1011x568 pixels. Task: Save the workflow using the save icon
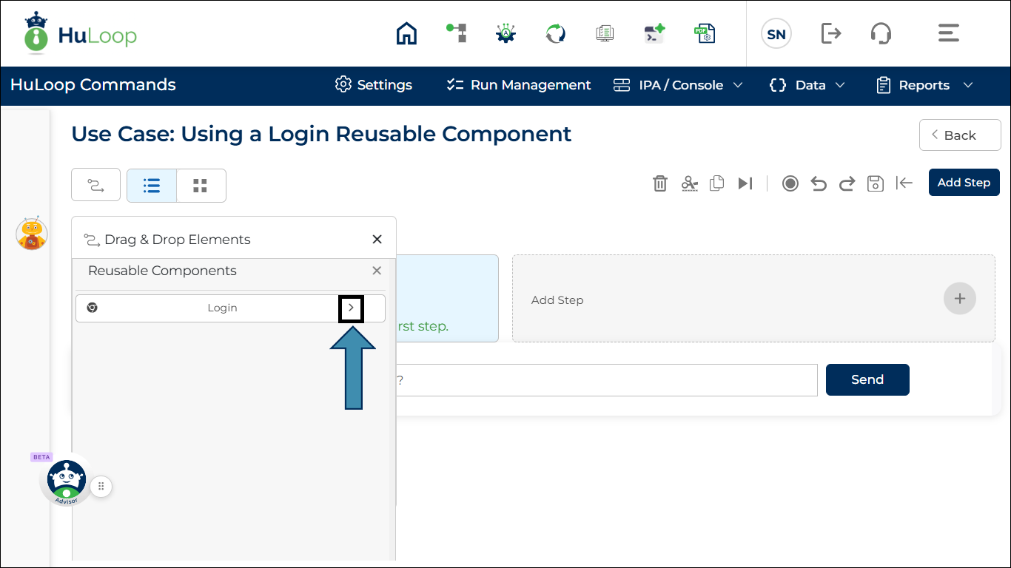pyautogui.click(x=875, y=183)
